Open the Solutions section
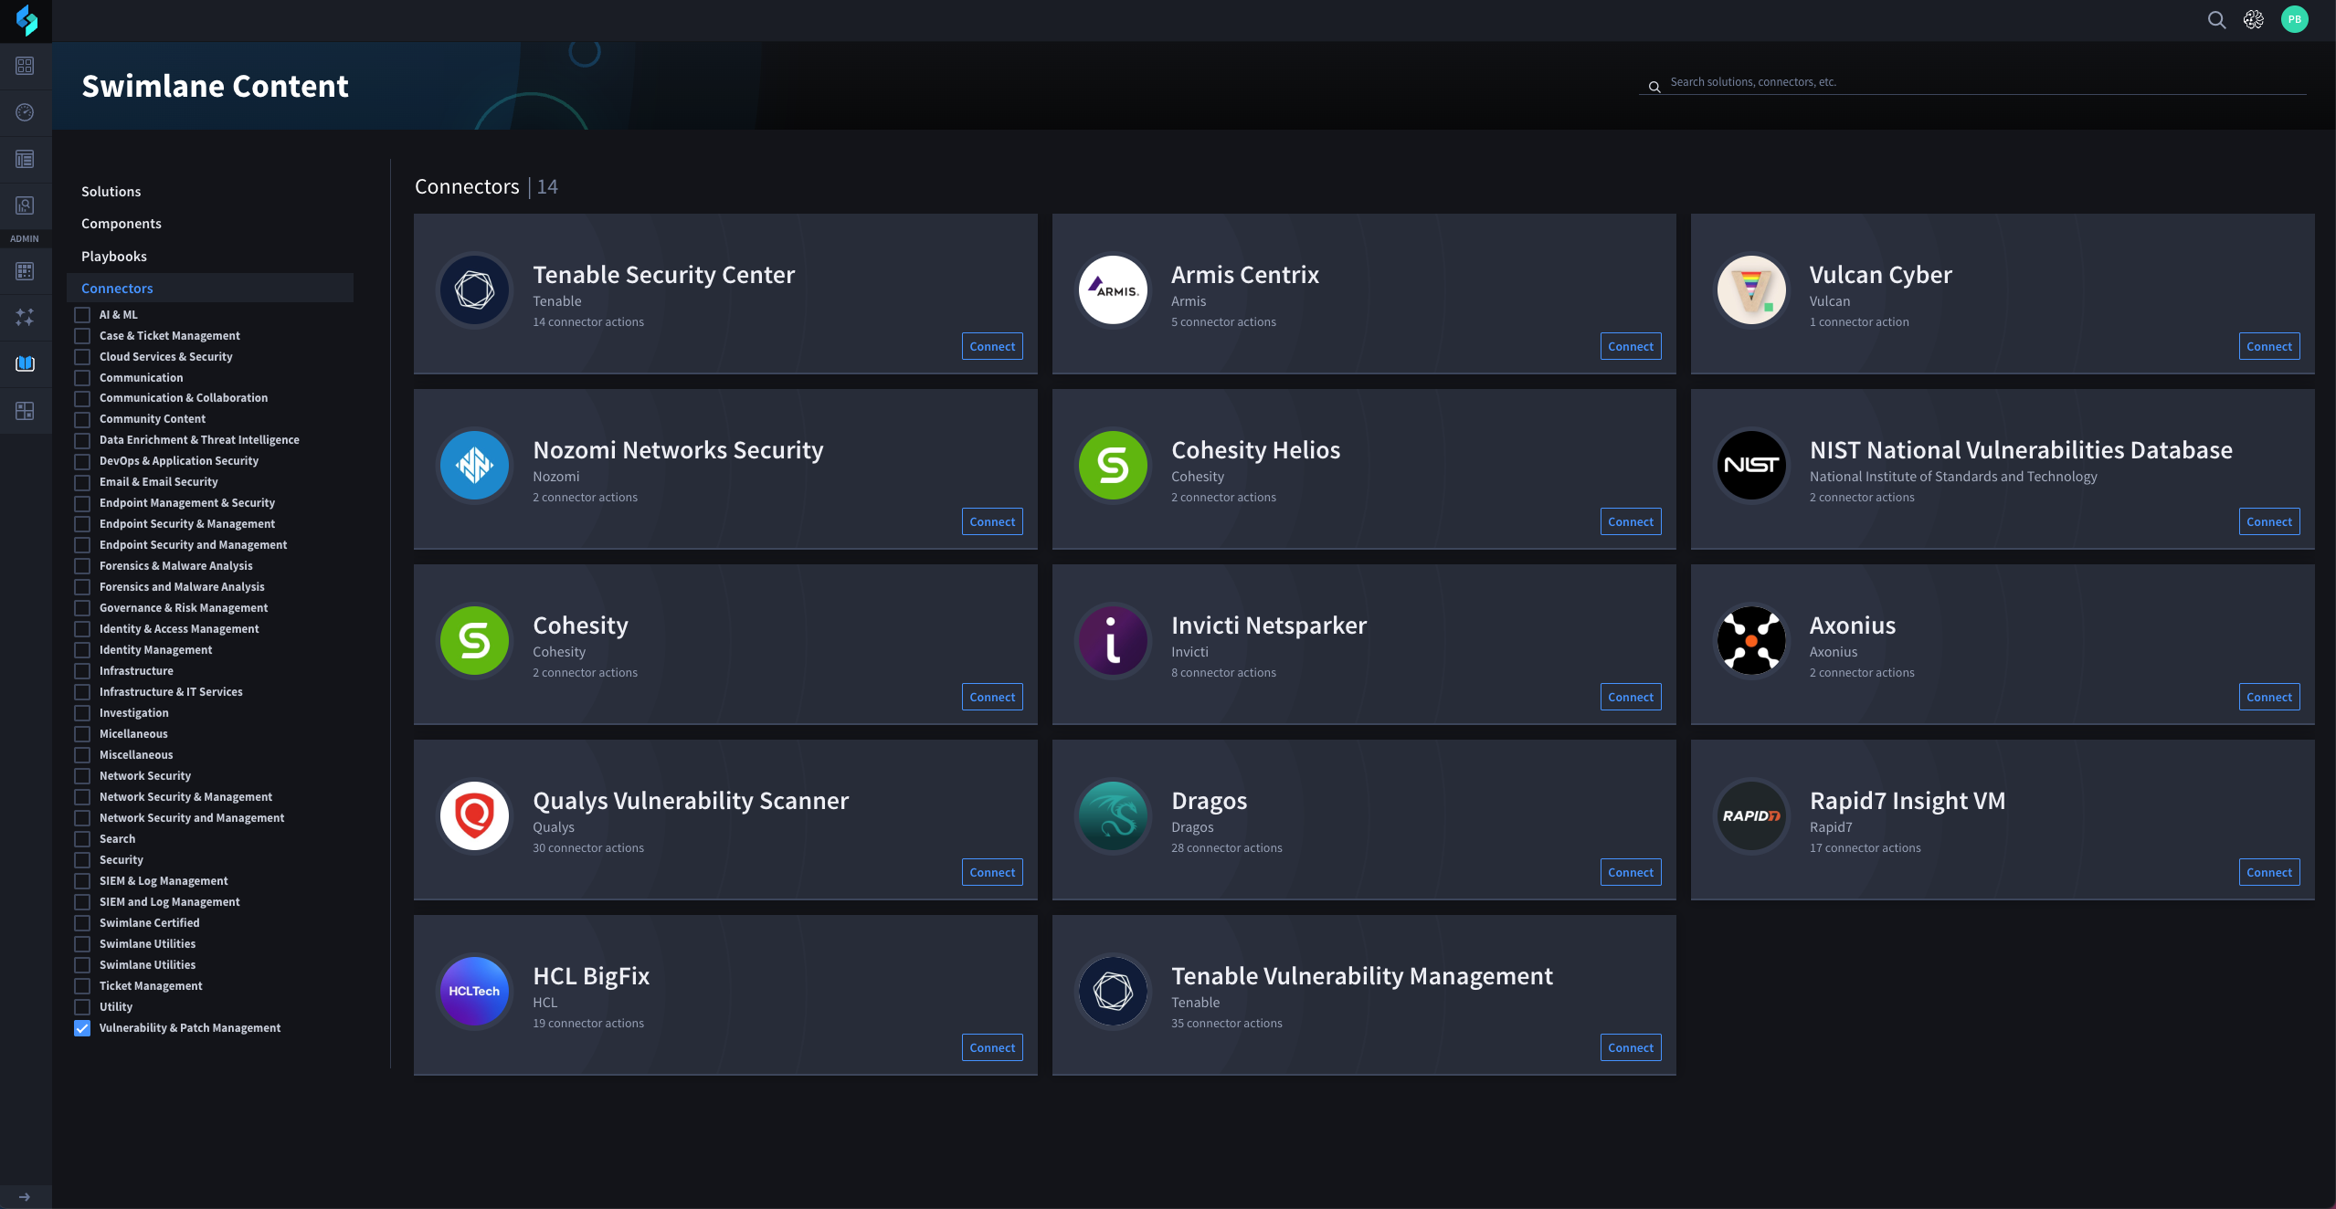Viewport: 2336px width, 1209px height. pos(111,191)
